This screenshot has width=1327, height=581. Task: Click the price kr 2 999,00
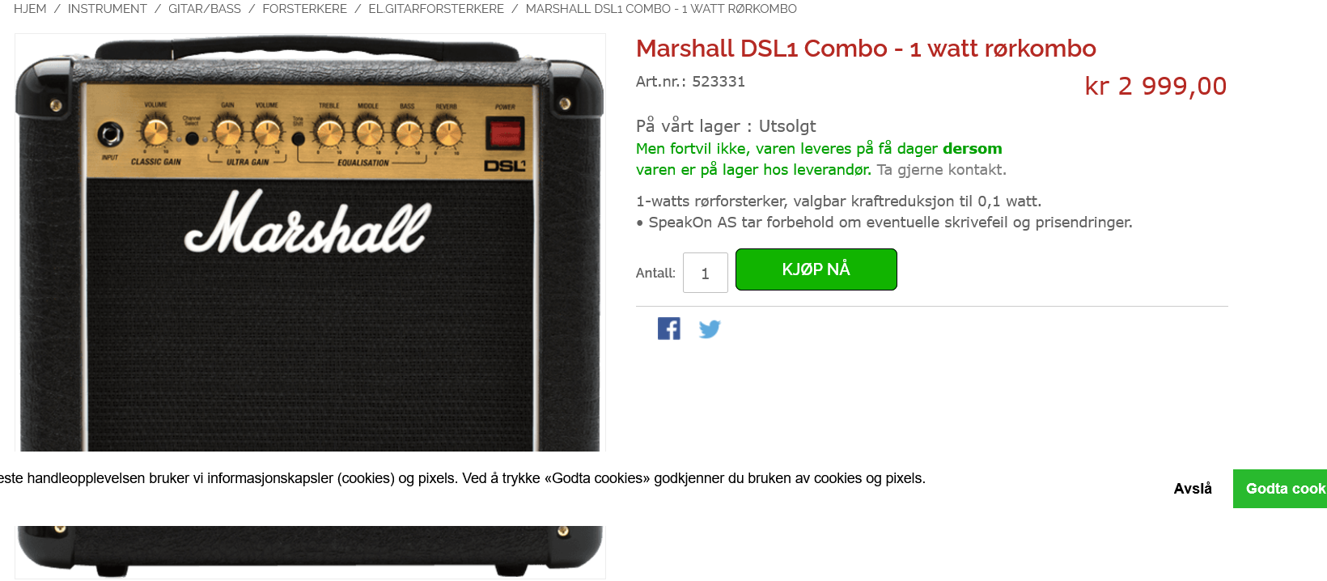click(x=1155, y=86)
